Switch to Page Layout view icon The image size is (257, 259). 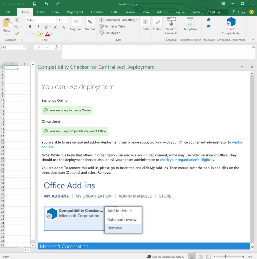click(x=200, y=256)
